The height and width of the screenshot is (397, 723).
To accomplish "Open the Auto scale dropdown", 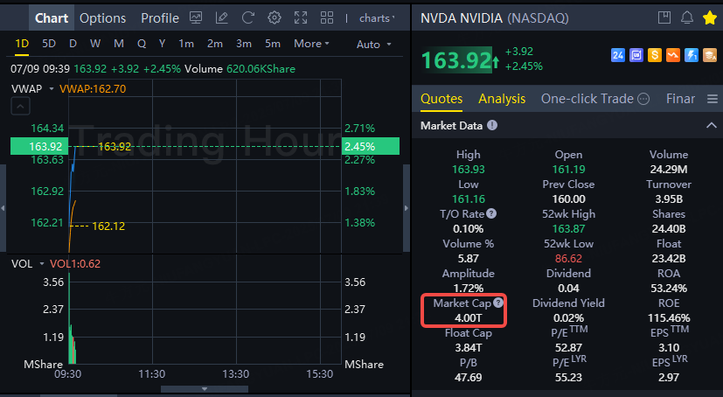I will point(374,44).
